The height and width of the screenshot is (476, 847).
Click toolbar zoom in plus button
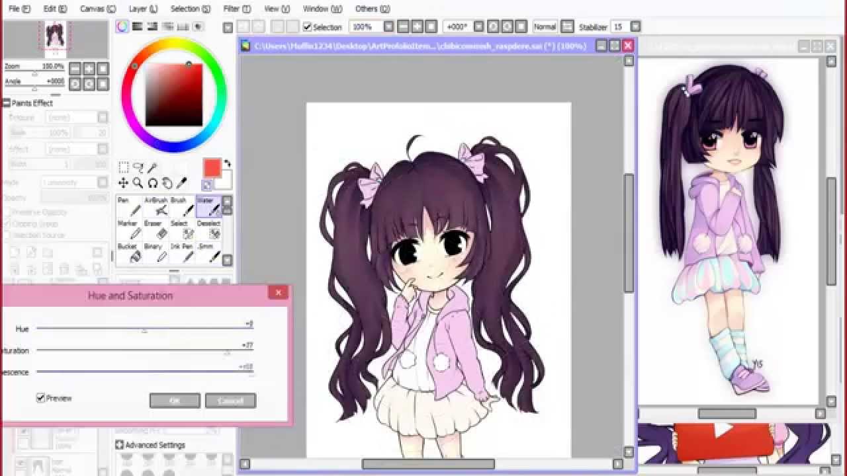point(418,27)
